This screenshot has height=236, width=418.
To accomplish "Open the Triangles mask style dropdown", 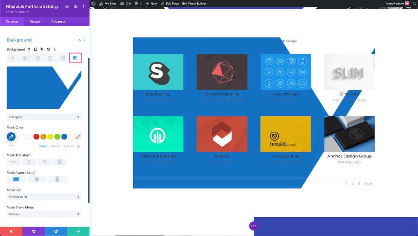I will click(44, 117).
